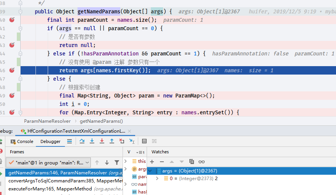Image resolution: width=336 pixels, height=195 pixels.
Task: Open Evaluate Expression calculator icon
Action: coord(144,141)
